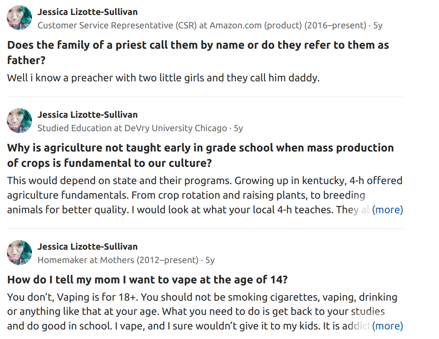Open profile photo on the vaping answer
This screenshot has height=339, width=439.
tap(19, 252)
